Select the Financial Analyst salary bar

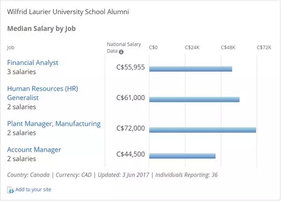point(191,69)
